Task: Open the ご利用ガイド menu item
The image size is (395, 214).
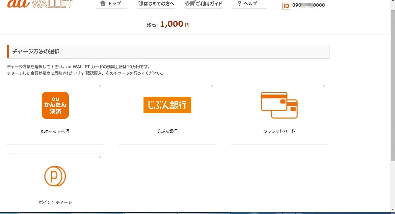Action: [203, 4]
